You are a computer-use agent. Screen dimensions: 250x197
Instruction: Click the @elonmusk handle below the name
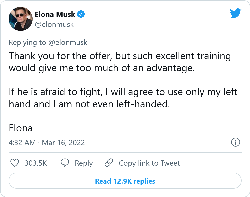54,24
